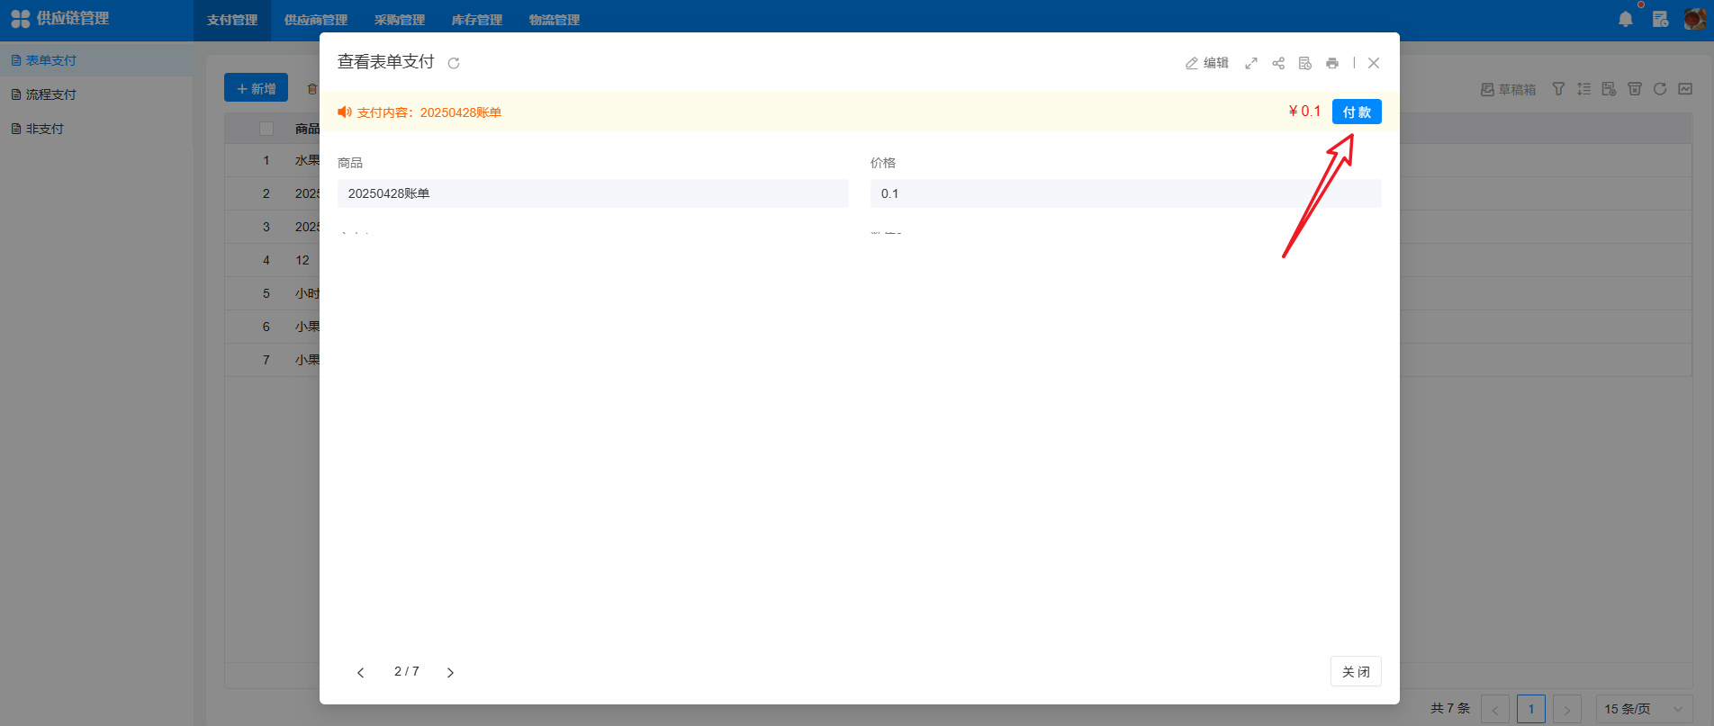Click the recycle bin icon in toolbar
1714x726 pixels.
(1635, 89)
